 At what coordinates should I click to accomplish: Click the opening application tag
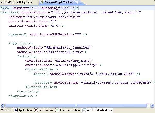21,43
